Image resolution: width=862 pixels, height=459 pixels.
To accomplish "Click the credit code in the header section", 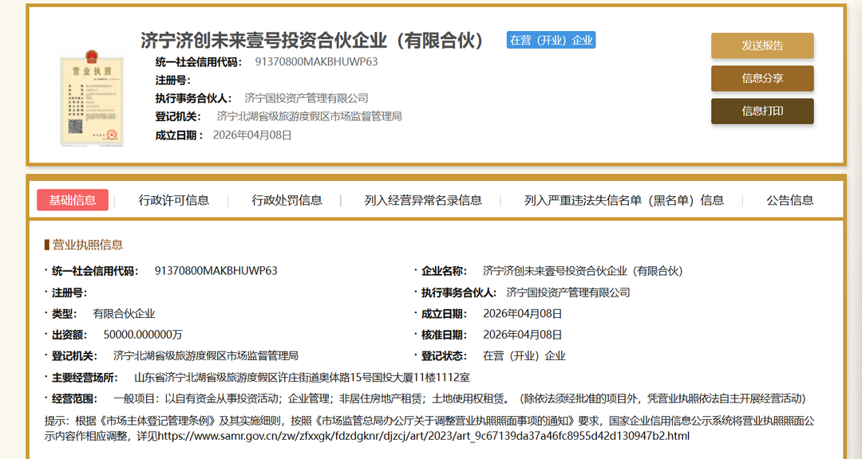I will click(x=316, y=61).
